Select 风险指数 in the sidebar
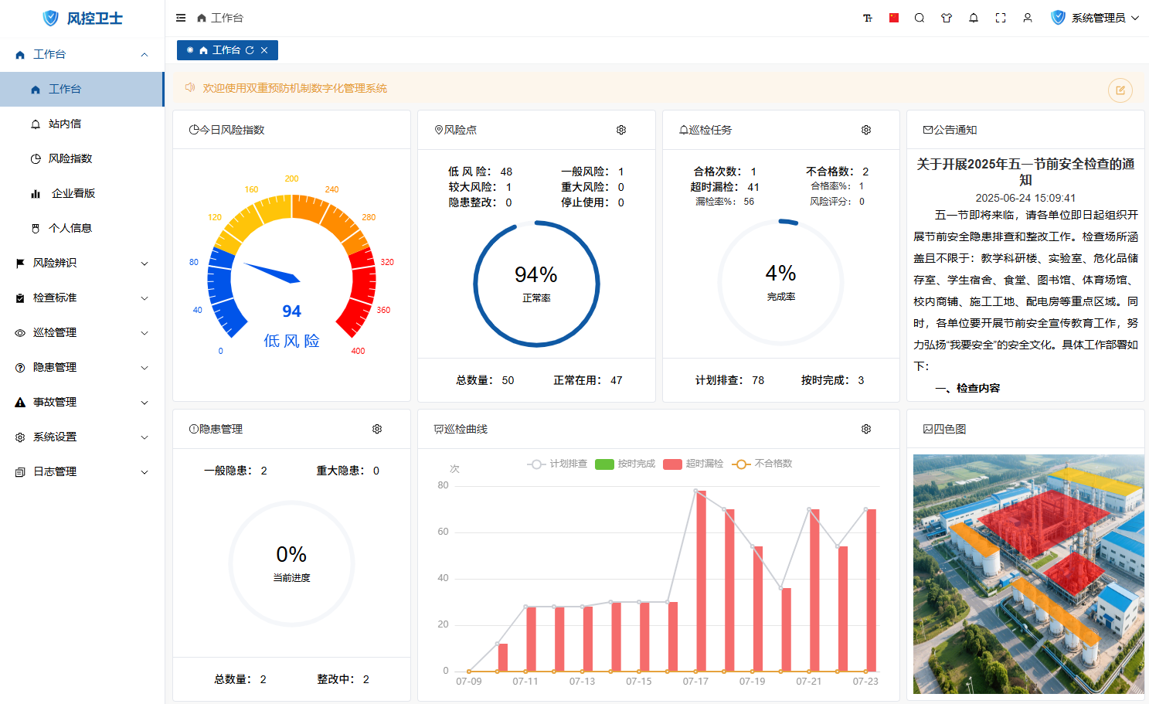This screenshot has width=1149, height=704. tap(70, 158)
